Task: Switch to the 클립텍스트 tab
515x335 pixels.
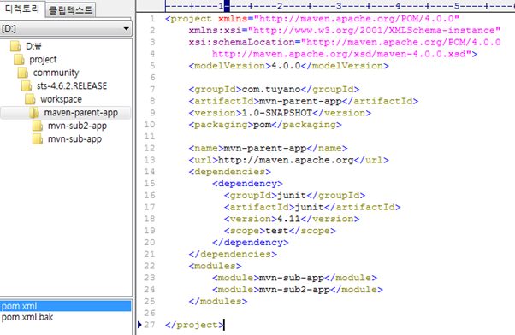Action: (70, 10)
